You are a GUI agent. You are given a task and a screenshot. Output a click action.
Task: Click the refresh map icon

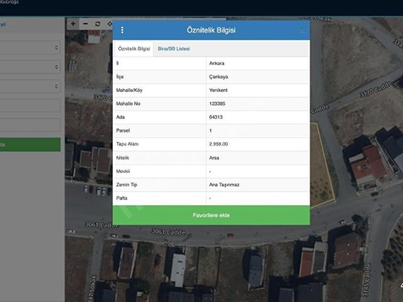pyautogui.click(x=98, y=24)
